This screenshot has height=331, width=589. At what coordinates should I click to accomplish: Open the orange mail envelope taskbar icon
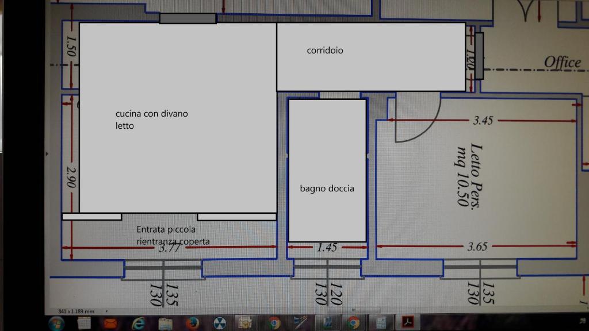coord(110,323)
